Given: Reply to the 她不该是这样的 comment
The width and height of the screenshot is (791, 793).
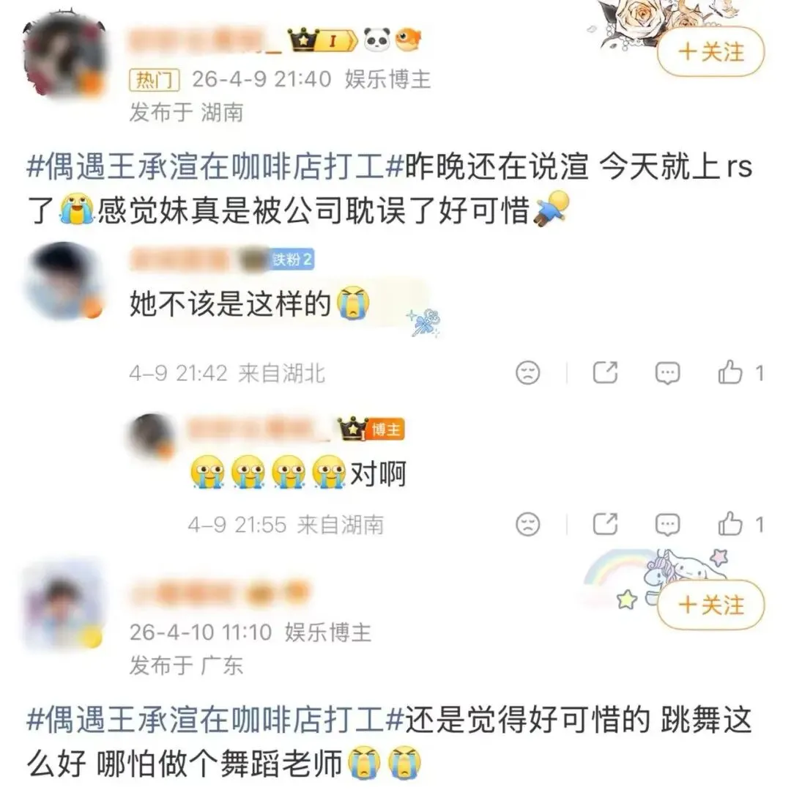Looking at the screenshot, I should click(667, 373).
